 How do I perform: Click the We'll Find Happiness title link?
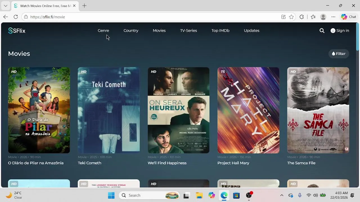tap(167, 163)
